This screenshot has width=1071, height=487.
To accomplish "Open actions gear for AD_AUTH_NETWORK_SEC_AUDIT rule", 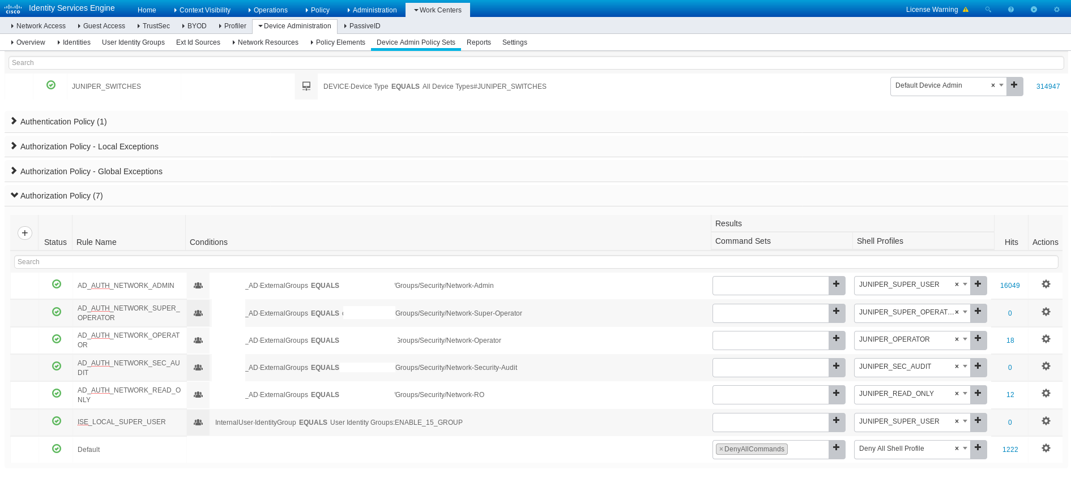I will tap(1046, 366).
